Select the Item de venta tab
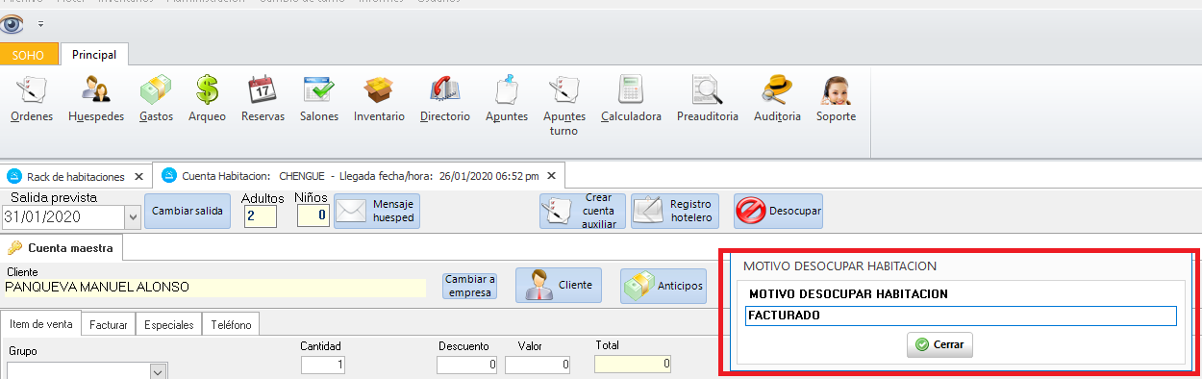The height and width of the screenshot is (379, 1202). pyautogui.click(x=40, y=325)
